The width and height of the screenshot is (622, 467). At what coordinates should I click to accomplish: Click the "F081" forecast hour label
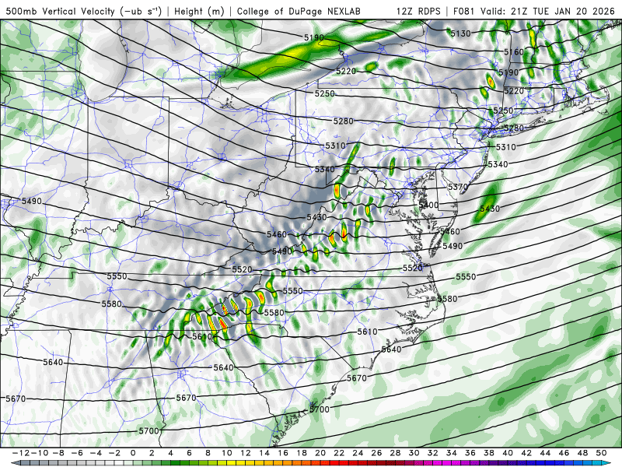pos(464,11)
